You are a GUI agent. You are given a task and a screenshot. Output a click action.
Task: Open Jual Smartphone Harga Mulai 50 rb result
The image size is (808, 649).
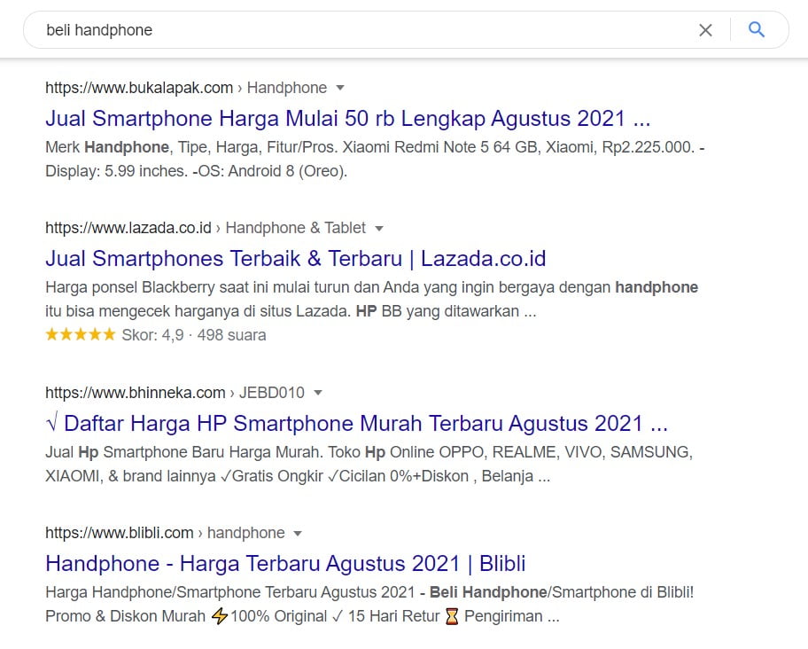coord(348,119)
